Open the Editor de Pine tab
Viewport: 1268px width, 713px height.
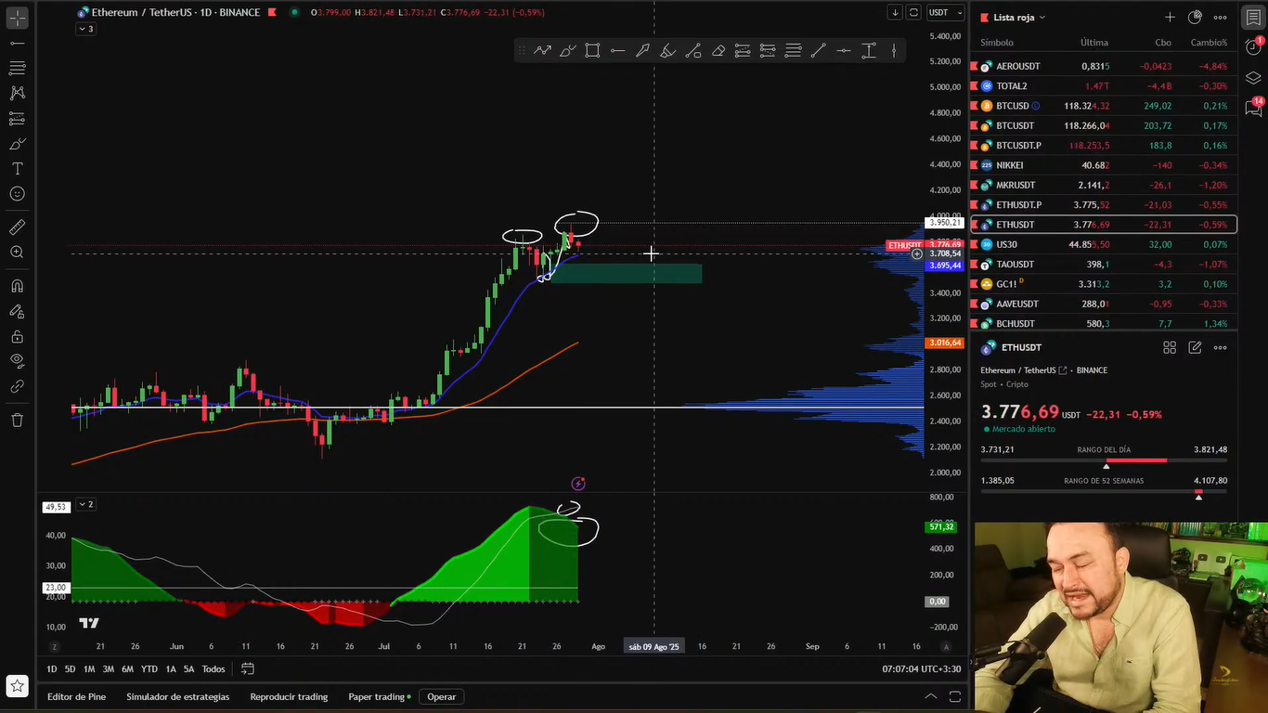(76, 696)
